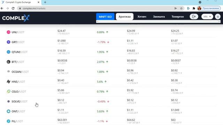
Task: Click the nav scrollbar left arrow
Action: [98, 22]
